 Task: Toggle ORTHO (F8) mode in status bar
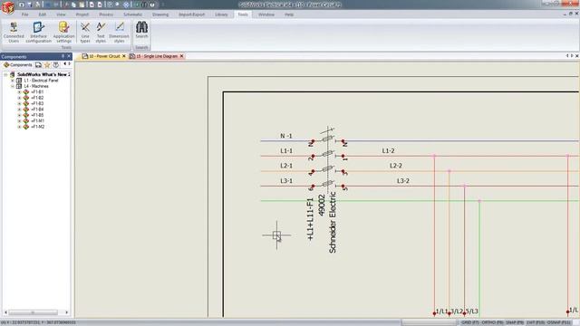click(x=492, y=322)
